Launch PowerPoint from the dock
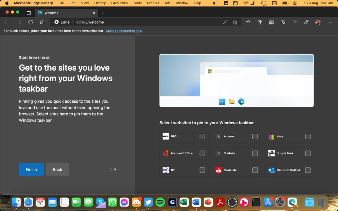The height and width of the screenshot is (211, 338). tap(208, 202)
